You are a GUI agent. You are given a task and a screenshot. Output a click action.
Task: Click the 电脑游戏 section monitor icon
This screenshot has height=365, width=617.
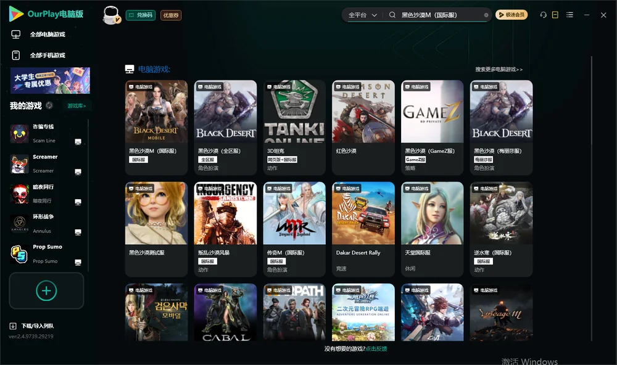[x=130, y=69]
